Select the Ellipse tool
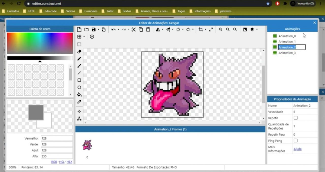Image resolution: width=325 pixels, height=172 pixels. (79, 87)
